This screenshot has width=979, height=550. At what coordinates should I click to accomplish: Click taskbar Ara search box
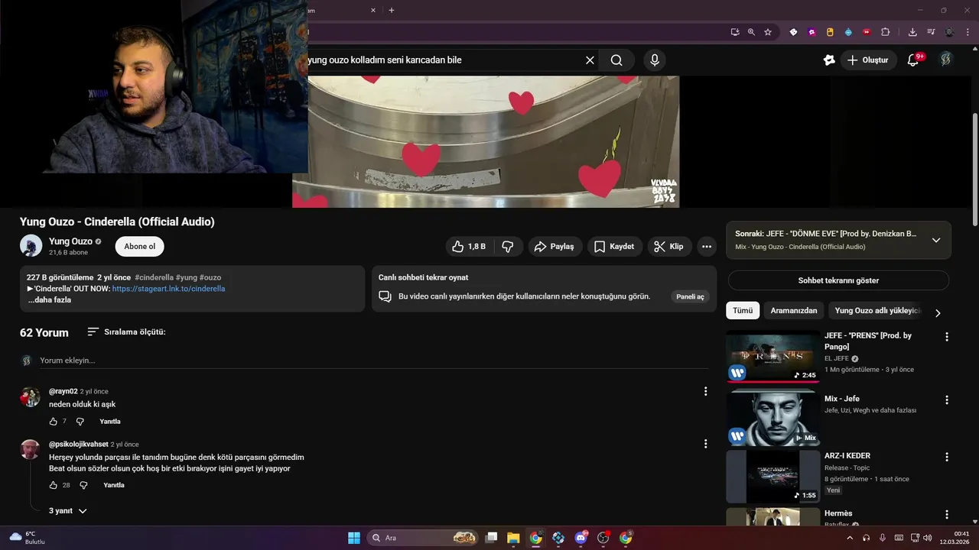coord(423,538)
